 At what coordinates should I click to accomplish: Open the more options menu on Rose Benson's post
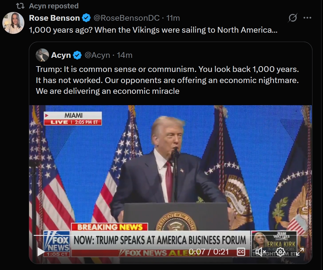point(307,18)
